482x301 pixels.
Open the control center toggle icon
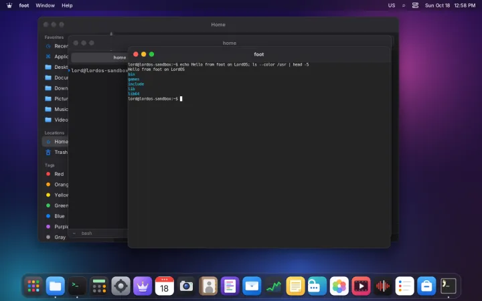point(415,5)
